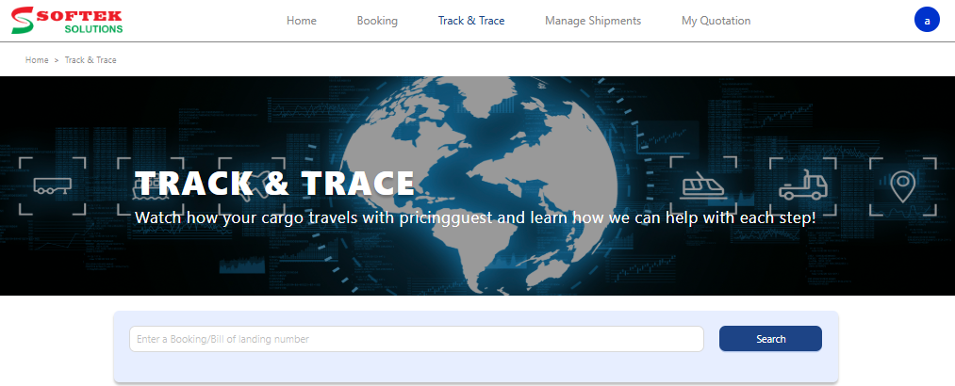Image resolution: width=955 pixels, height=386 pixels.
Task: Click the Booking/Bill of landing number field
Action: 417,339
